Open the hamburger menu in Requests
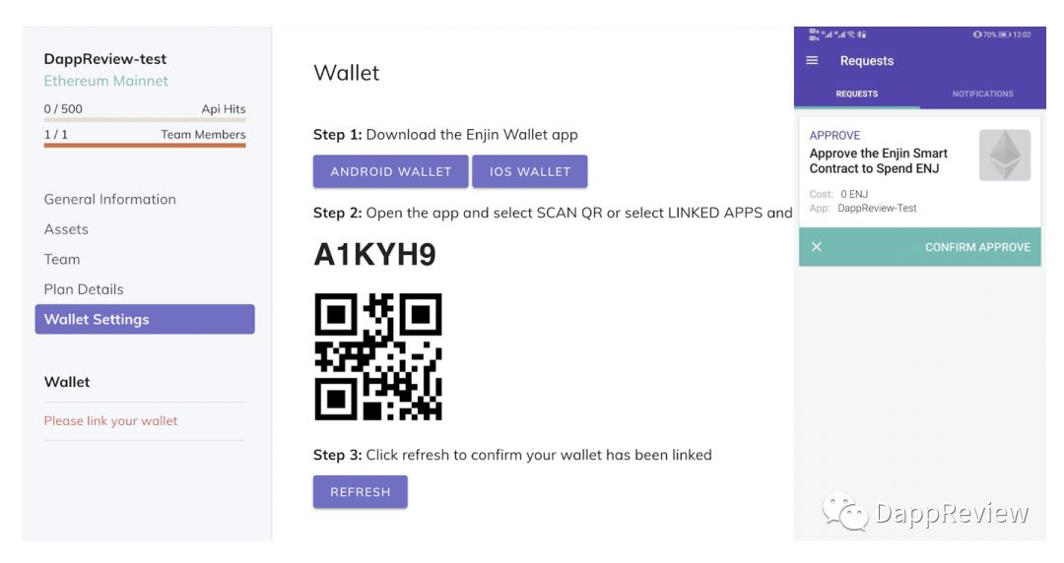Viewport: 1064px width, 563px height. [x=812, y=60]
